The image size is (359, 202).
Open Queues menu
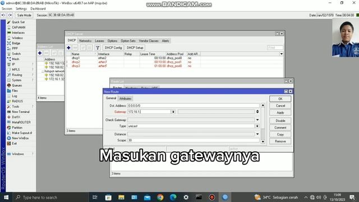tap(17, 85)
